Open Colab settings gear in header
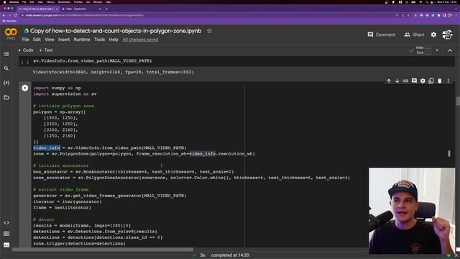The image size is (460, 259). point(433,35)
